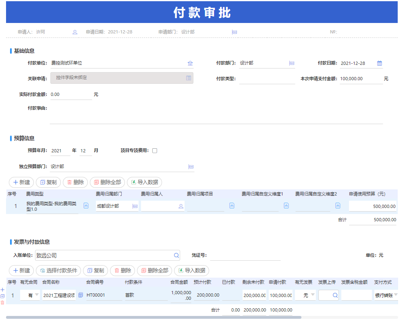Viewport: 411px width, 322px height.
Task: Click 新建 in the invoice table toolbar
Action: click(21, 270)
